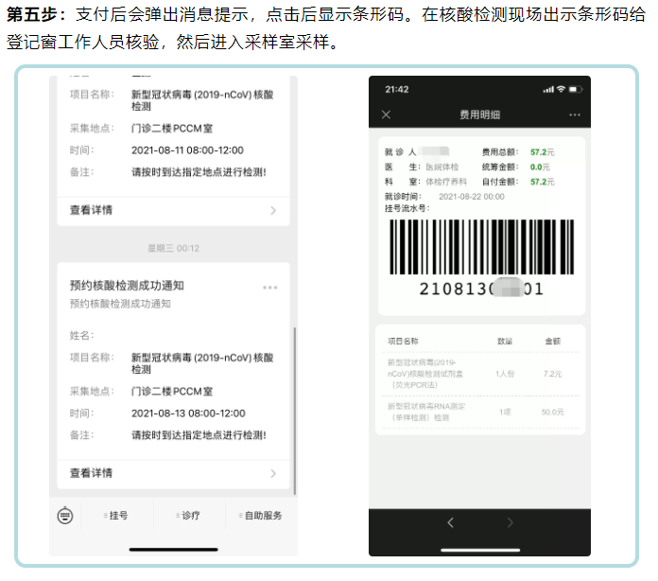658x581 pixels.
Task: Open the three-dot menu on notification card
Action: point(269,288)
